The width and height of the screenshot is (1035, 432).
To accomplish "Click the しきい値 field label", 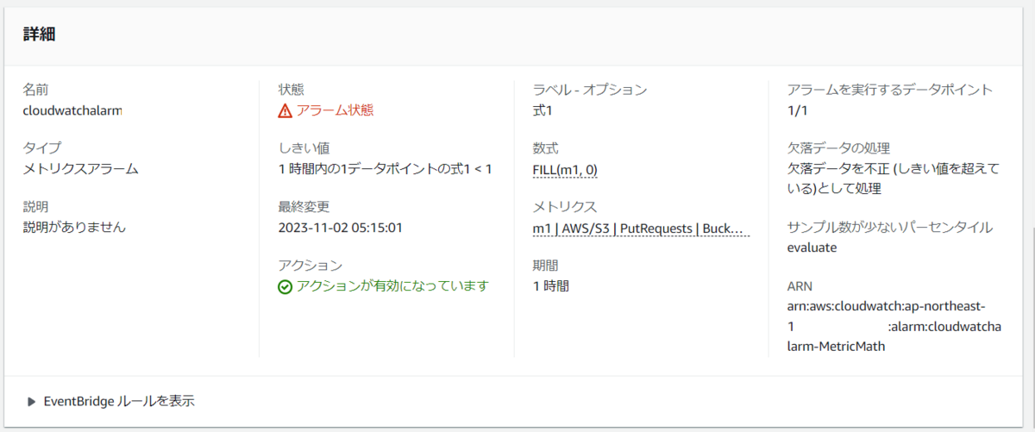I will point(304,148).
